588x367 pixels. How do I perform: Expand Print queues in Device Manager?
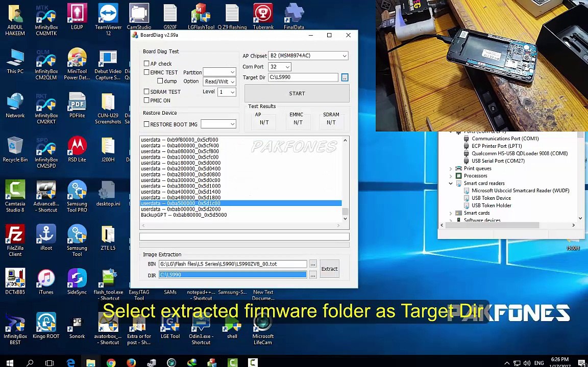click(x=451, y=169)
